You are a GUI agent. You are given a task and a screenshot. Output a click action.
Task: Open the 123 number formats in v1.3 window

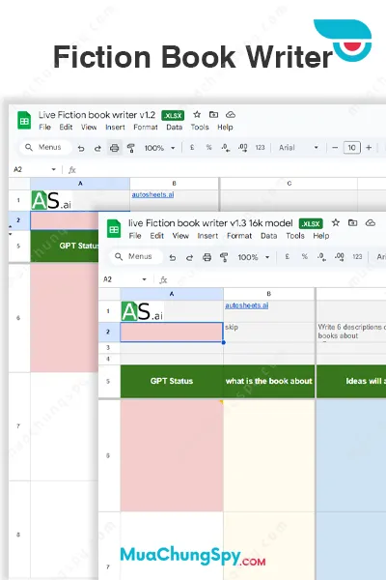click(357, 256)
